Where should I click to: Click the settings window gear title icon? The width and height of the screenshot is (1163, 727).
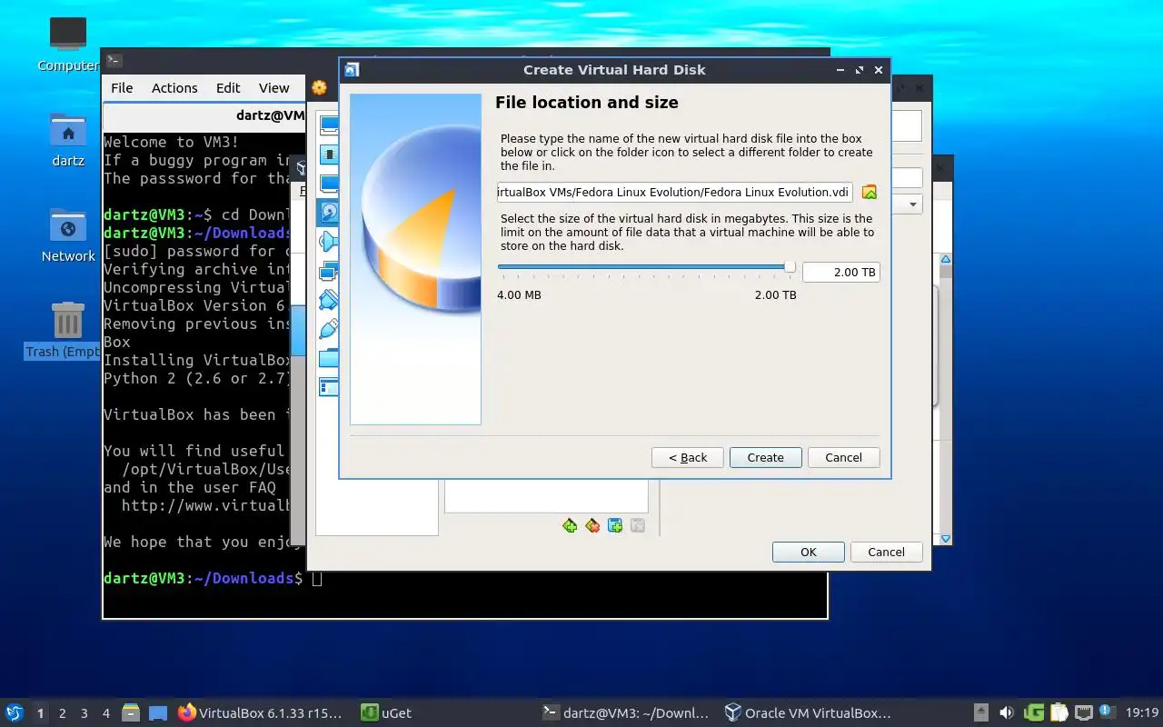coord(319,87)
